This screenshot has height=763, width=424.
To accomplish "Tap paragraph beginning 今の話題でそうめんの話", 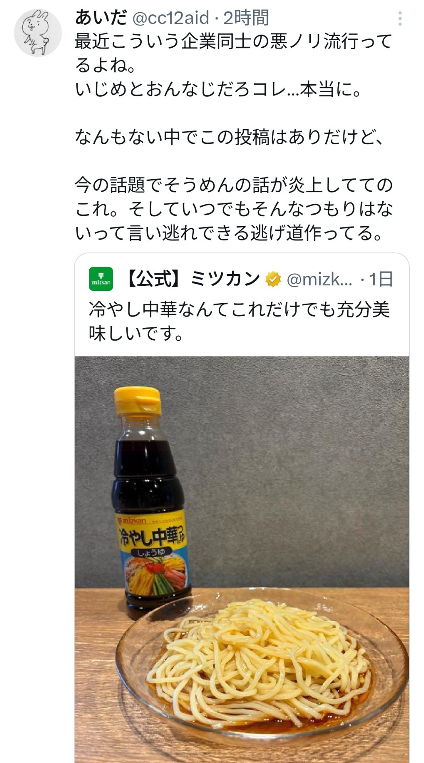I will (234, 209).
